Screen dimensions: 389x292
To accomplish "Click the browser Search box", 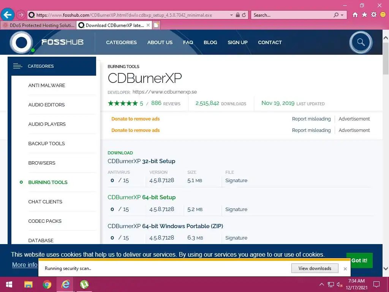I will point(291,15).
